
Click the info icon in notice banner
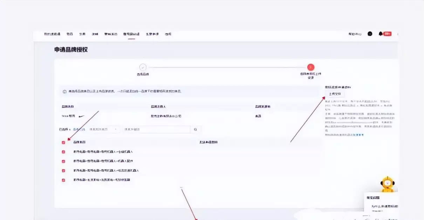[x=64, y=92]
